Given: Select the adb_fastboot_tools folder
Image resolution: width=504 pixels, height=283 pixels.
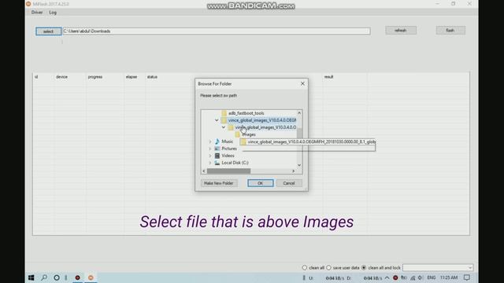Looking at the screenshot, I should 246,113.
